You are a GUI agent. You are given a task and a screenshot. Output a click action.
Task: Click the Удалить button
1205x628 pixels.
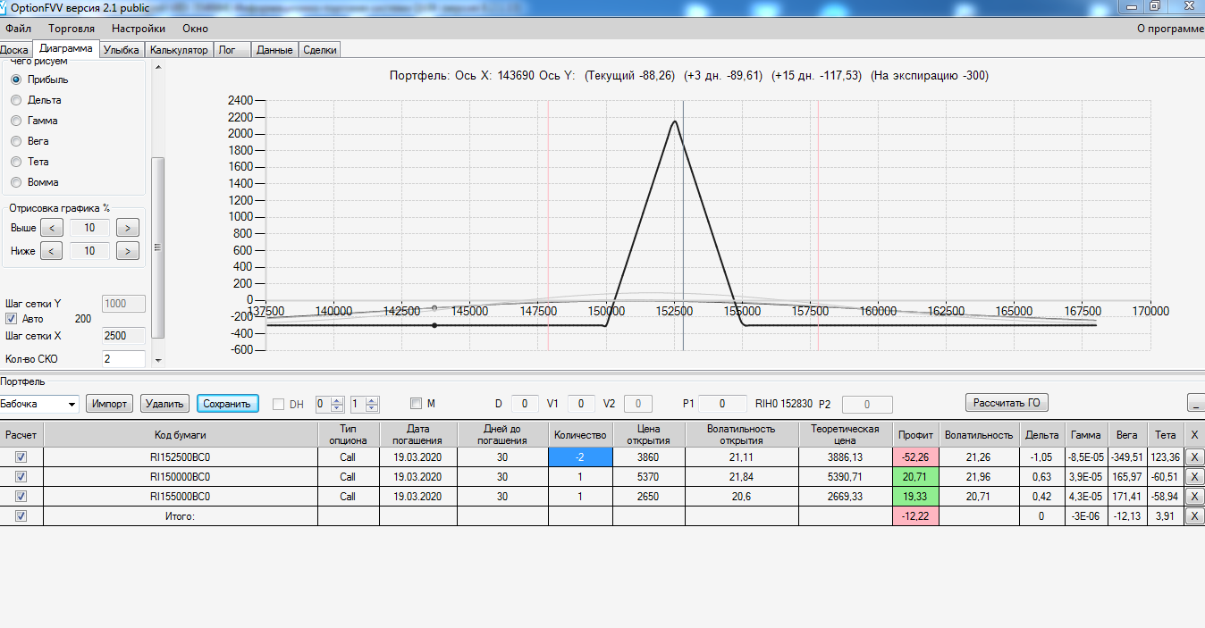(x=165, y=404)
